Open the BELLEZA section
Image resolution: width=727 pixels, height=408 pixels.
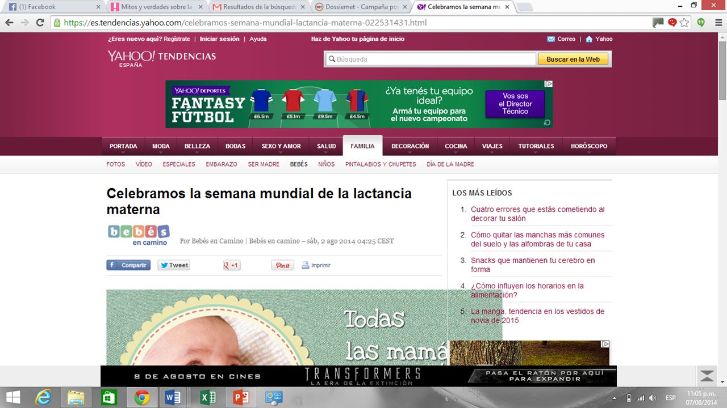[197, 146]
